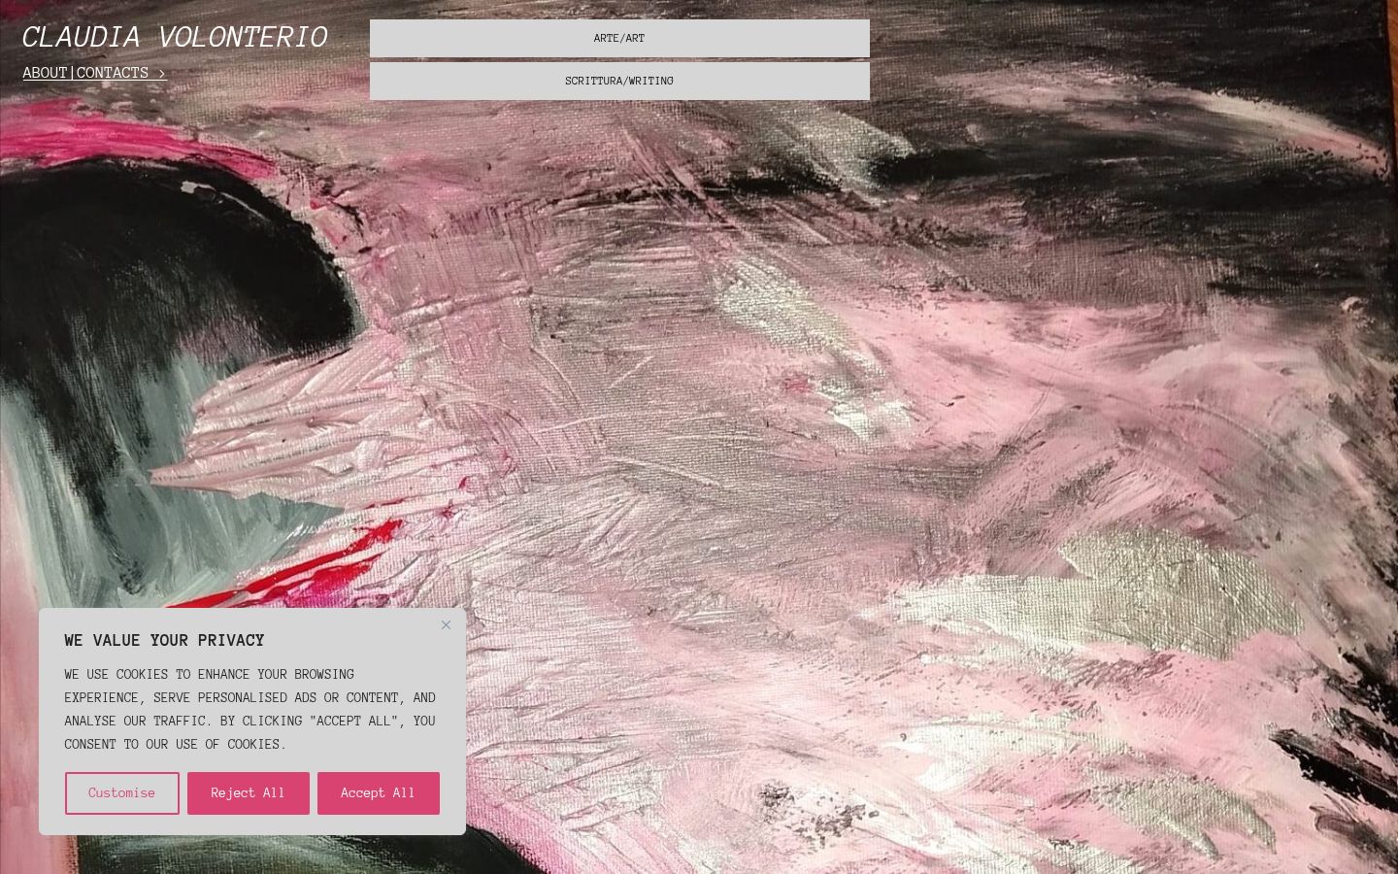Follow the ABOUT|CONTACTS link
1398x874 pixels.
point(94,73)
